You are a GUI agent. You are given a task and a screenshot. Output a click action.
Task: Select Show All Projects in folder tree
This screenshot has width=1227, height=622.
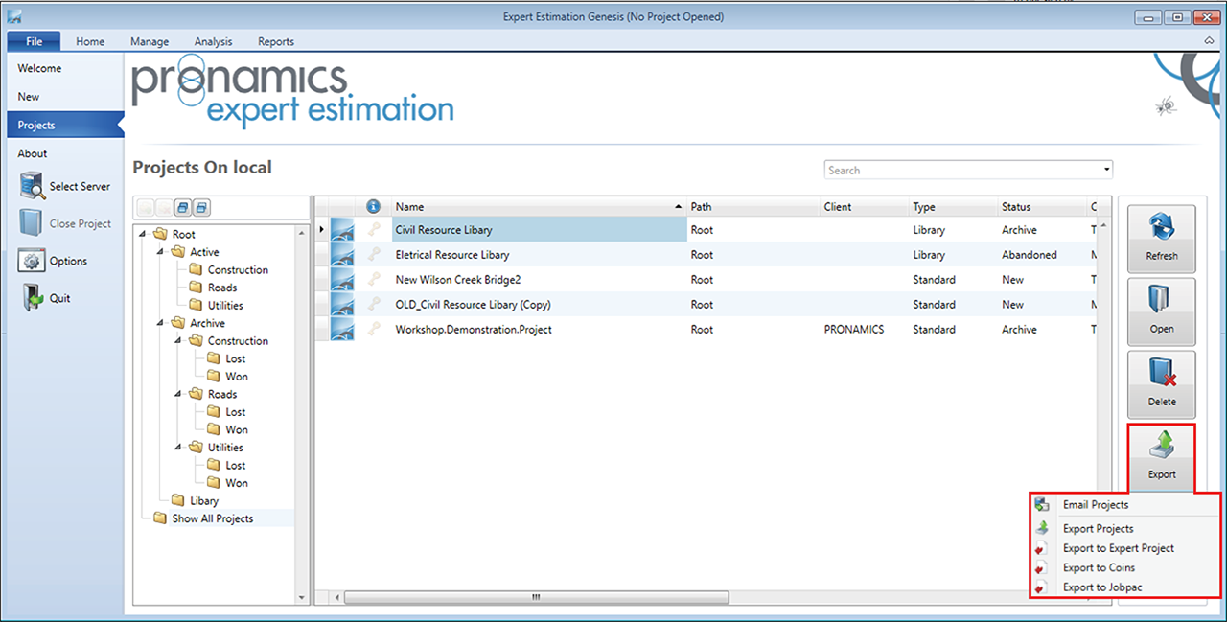tap(212, 518)
